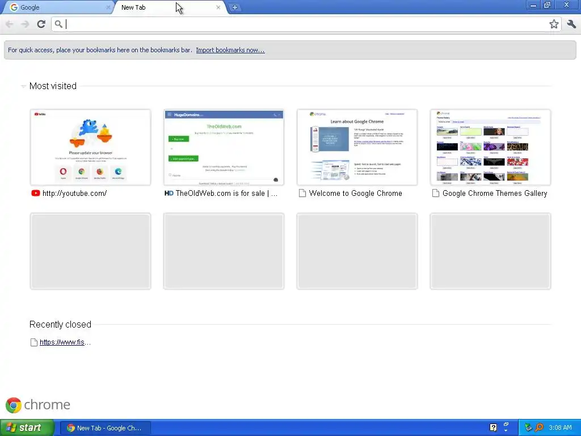Open Welcome to Google Chrome thumbnail

click(x=357, y=147)
